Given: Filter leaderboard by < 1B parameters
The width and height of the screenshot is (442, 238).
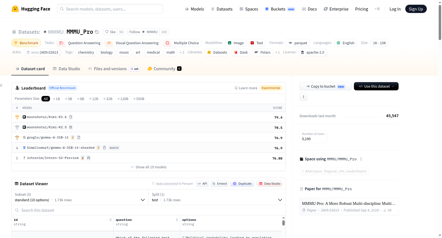Looking at the screenshot, I should [x=56, y=99].
